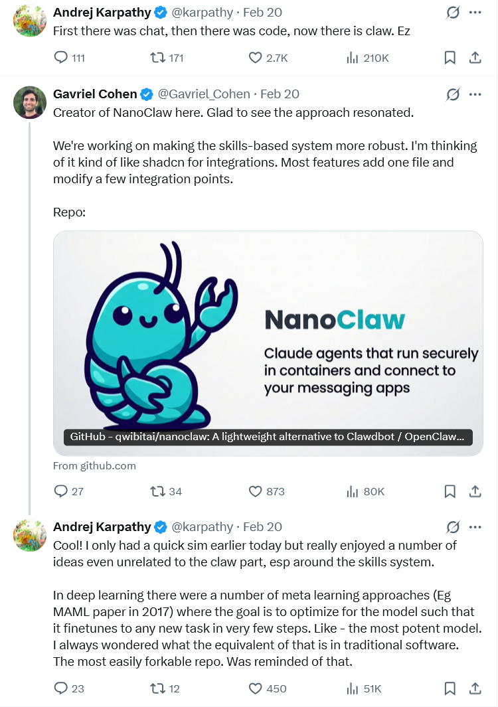498x707 pixels.
Task: Open more options on Gavriel Cohen's tweet
Action: tap(475, 94)
